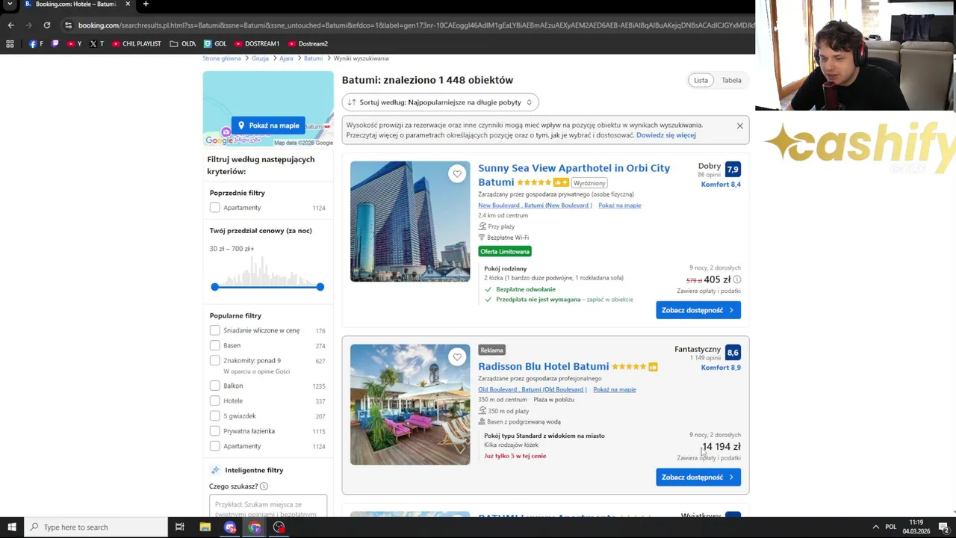Open the apps grid in bookmarks bar

(x=10, y=43)
